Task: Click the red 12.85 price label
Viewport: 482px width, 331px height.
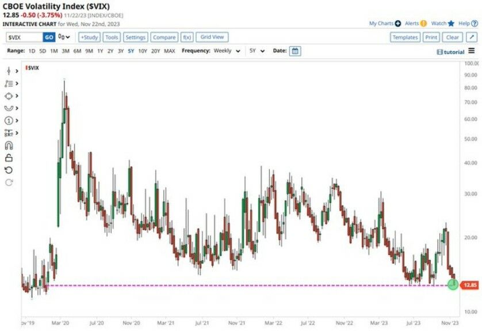Action: (x=469, y=285)
